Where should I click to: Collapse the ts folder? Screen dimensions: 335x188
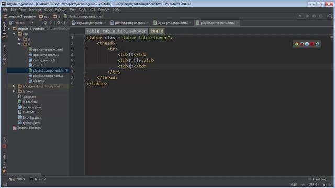click(x=19, y=44)
